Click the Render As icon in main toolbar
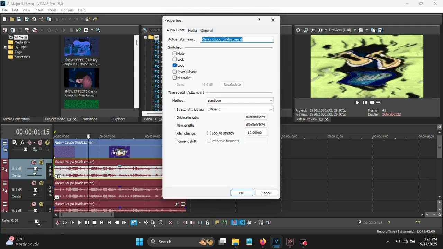The height and width of the screenshot is (249, 443). [x=27, y=19]
